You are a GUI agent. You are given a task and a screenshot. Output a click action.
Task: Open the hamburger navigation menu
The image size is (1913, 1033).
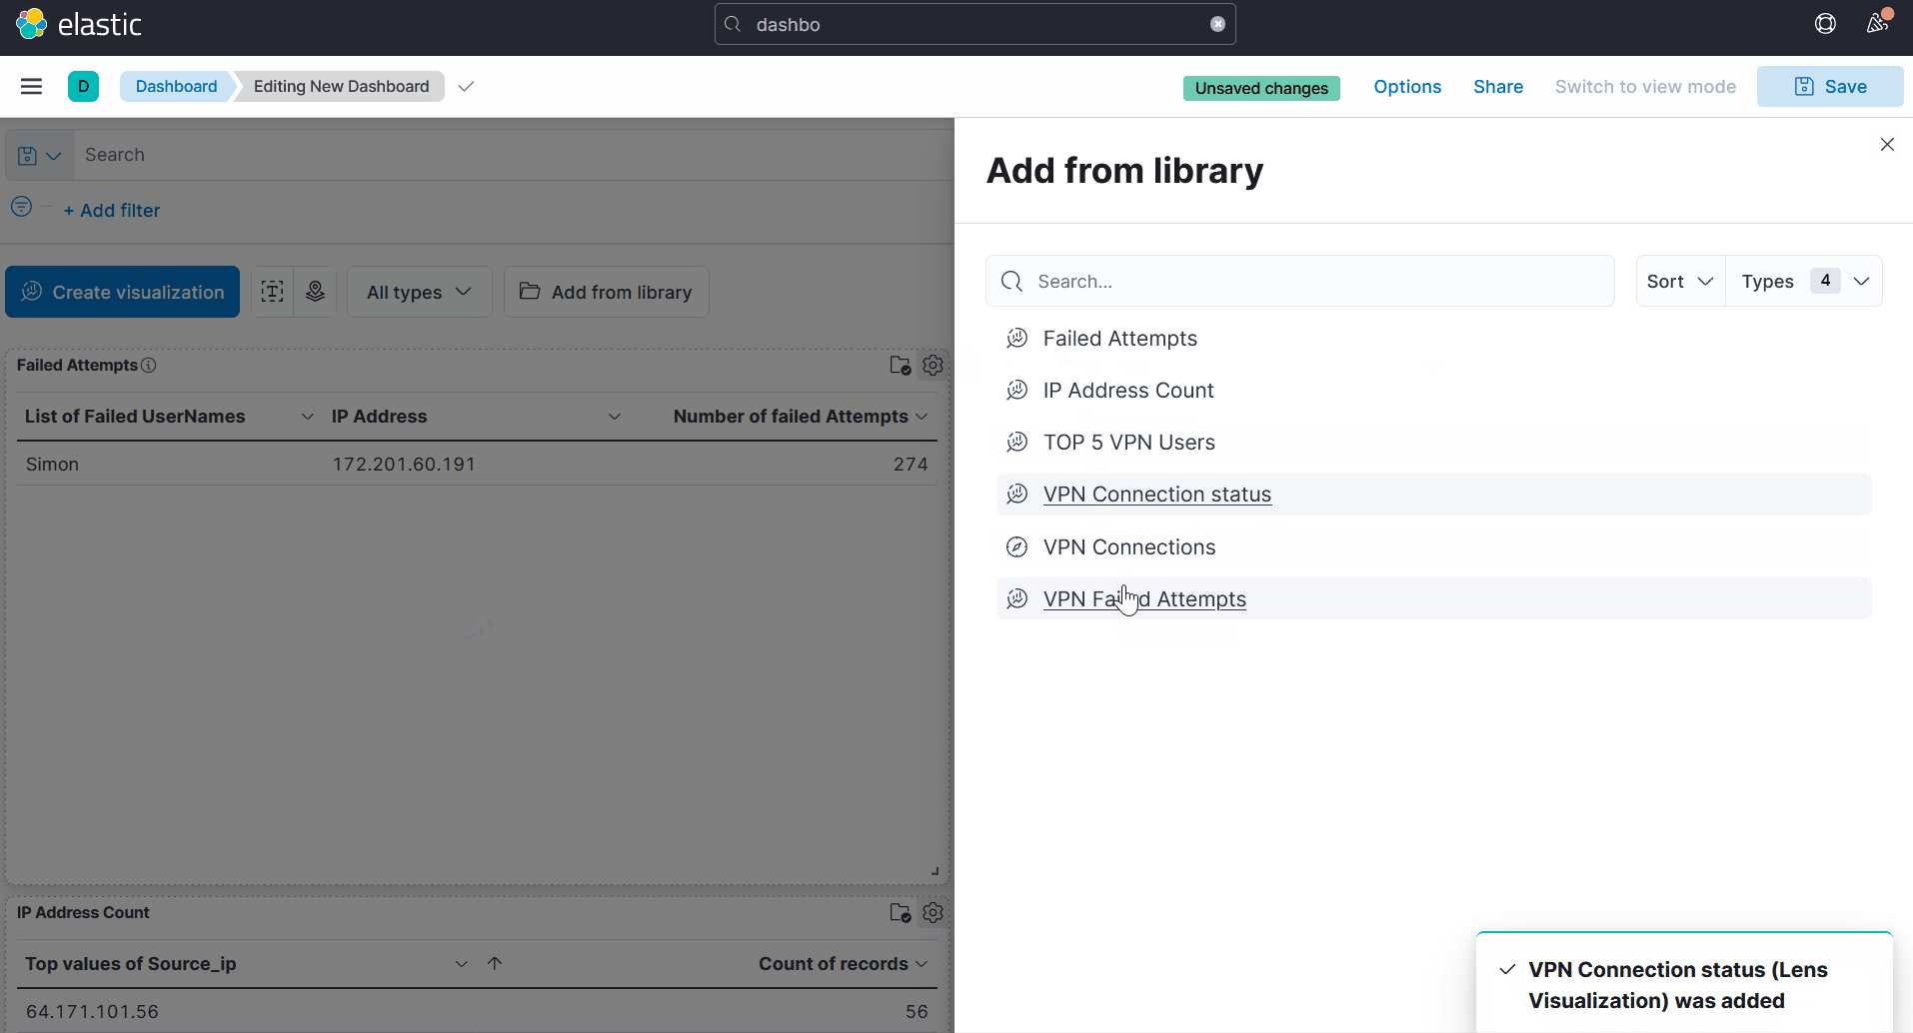[x=31, y=87]
